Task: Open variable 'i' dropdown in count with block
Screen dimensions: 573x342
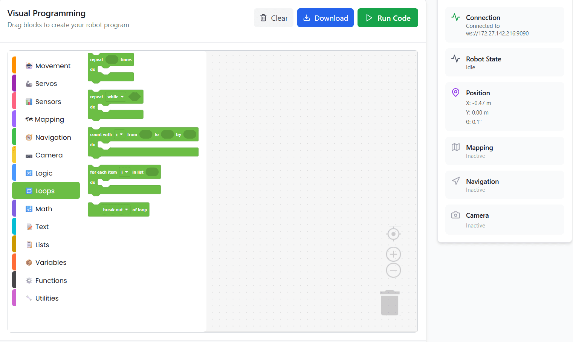Action: click(x=119, y=134)
